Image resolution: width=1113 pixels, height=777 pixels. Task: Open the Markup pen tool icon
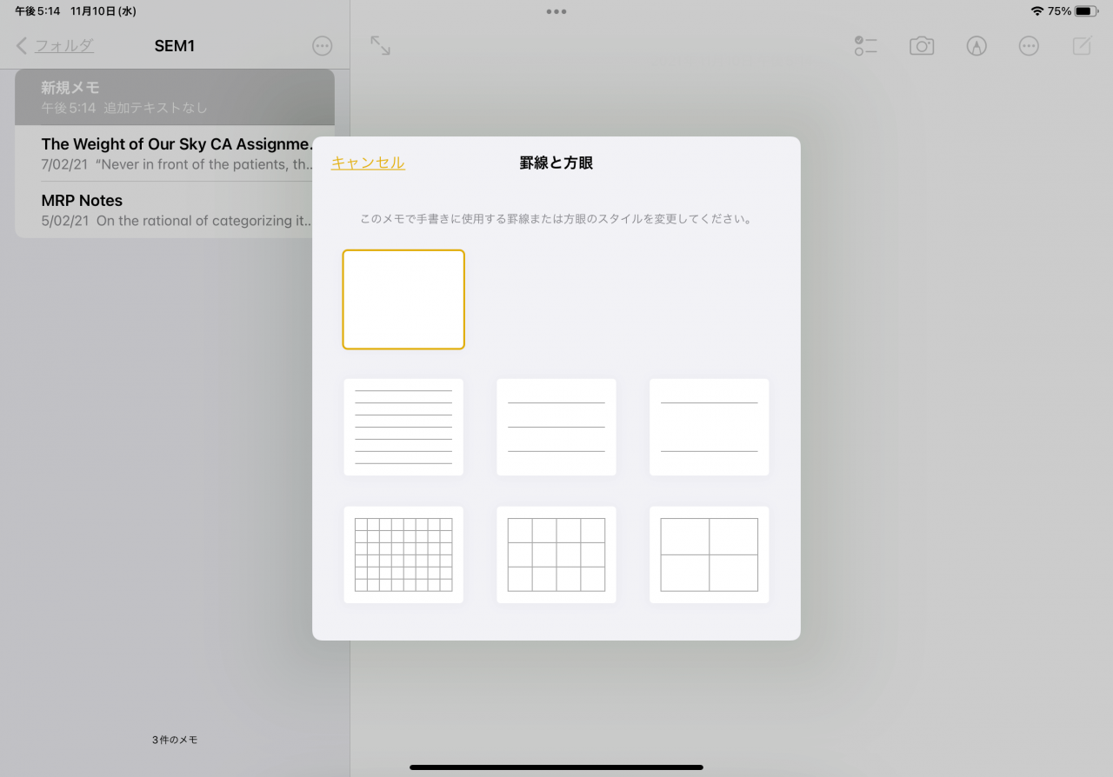(976, 45)
